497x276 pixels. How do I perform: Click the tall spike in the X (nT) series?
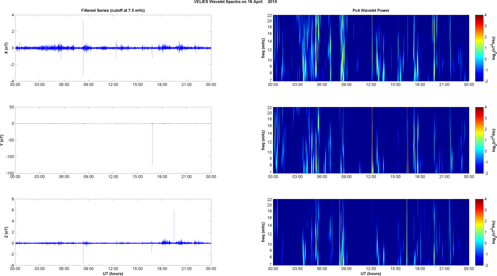tap(83, 32)
